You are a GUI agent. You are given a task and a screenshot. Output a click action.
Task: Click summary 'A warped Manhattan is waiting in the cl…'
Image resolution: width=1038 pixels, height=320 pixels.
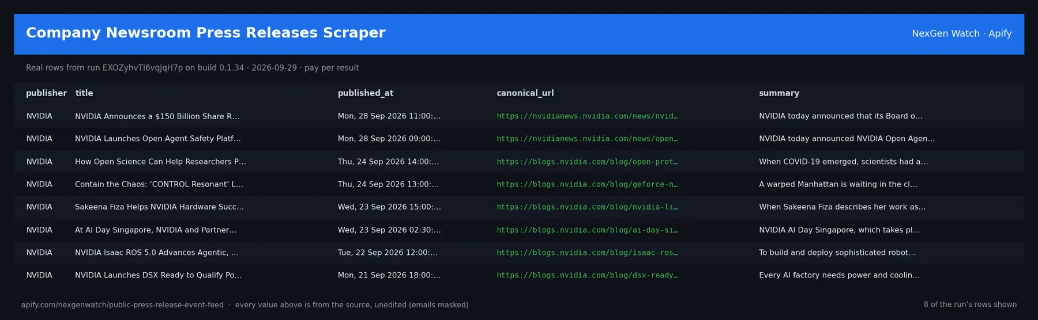pyautogui.click(x=838, y=184)
